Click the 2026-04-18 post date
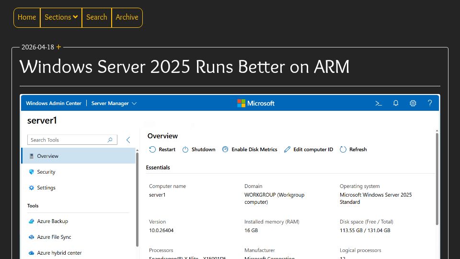 [x=38, y=47]
